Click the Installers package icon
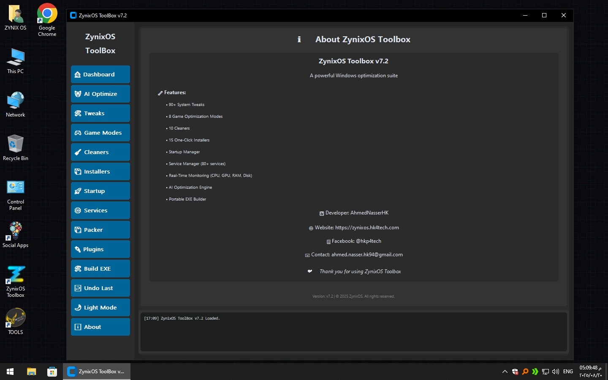This screenshot has width=608, height=380. pyautogui.click(x=78, y=172)
